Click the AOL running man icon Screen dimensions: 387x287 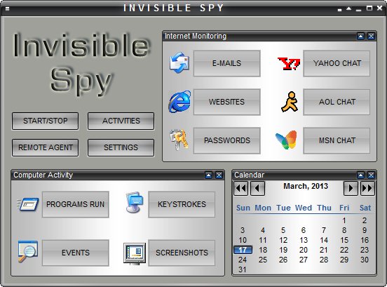[x=290, y=102]
